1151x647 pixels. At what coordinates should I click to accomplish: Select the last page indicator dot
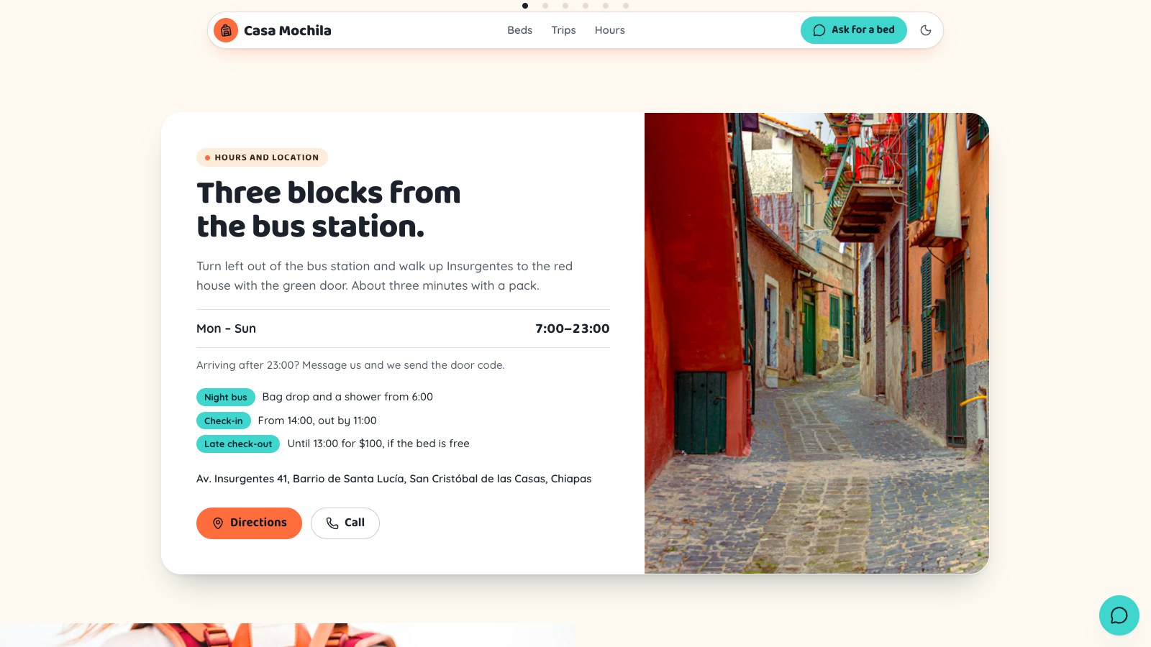[x=626, y=6]
